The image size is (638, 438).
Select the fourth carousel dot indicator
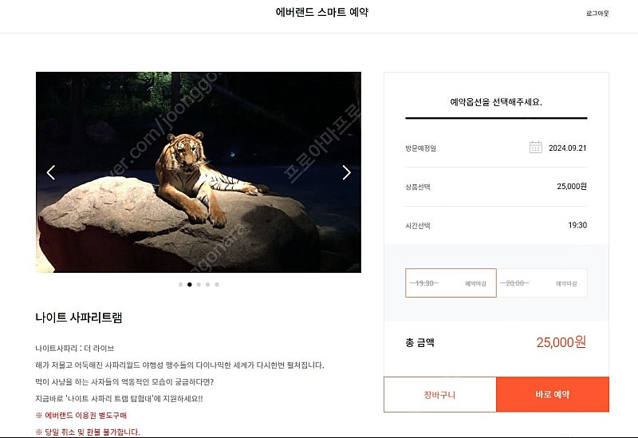(207, 285)
